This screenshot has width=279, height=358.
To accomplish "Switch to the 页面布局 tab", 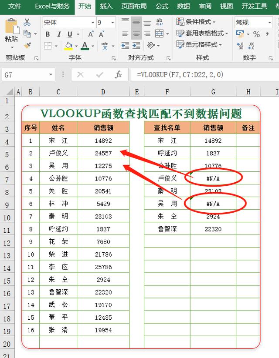I will (134, 6).
